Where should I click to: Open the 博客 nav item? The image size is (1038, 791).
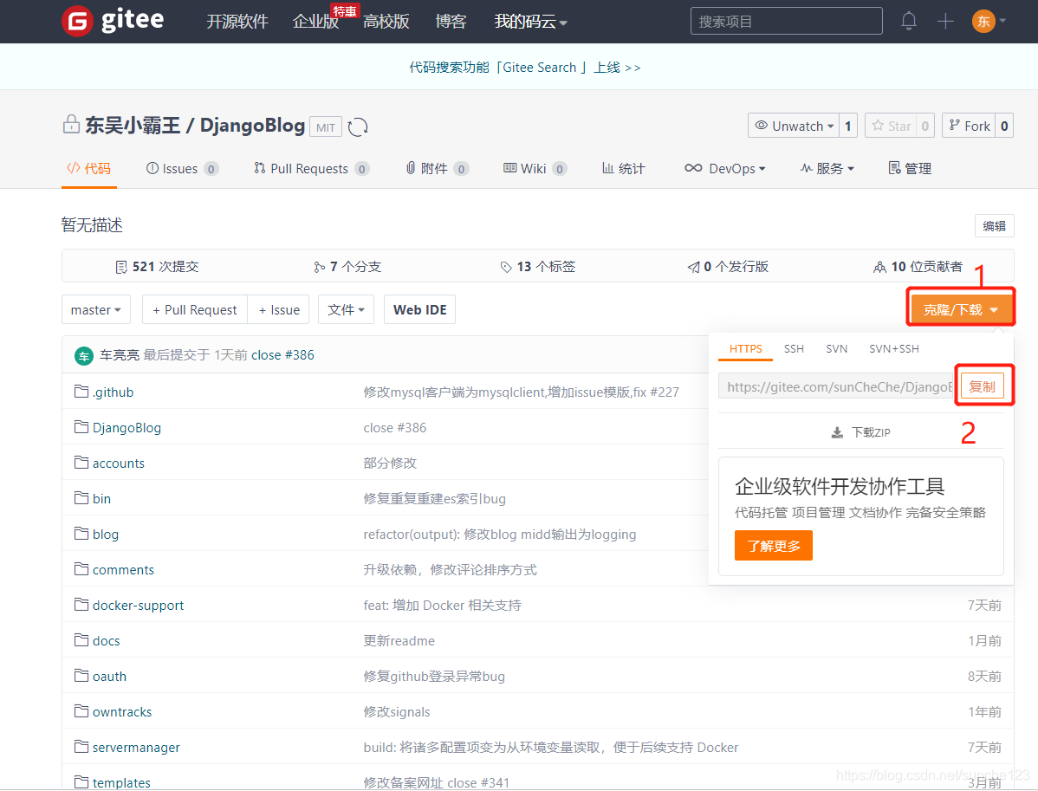click(x=451, y=22)
